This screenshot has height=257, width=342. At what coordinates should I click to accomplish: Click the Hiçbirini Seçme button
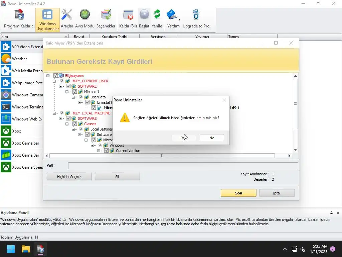point(69,177)
